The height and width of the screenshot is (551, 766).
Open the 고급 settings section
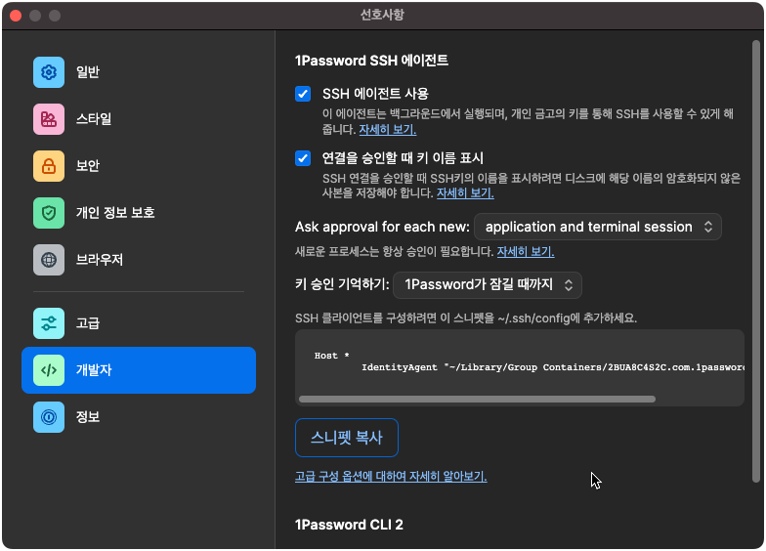pyautogui.click(x=139, y=323)
